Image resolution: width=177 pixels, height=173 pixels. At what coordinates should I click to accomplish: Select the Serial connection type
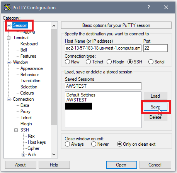tap(157, 62)
